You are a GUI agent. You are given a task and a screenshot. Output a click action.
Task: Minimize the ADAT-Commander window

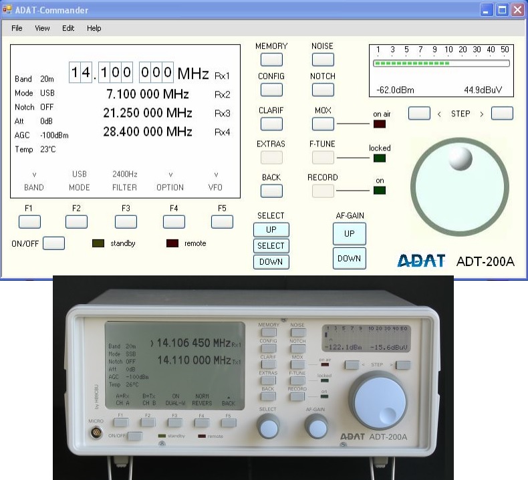click(486, 10)
